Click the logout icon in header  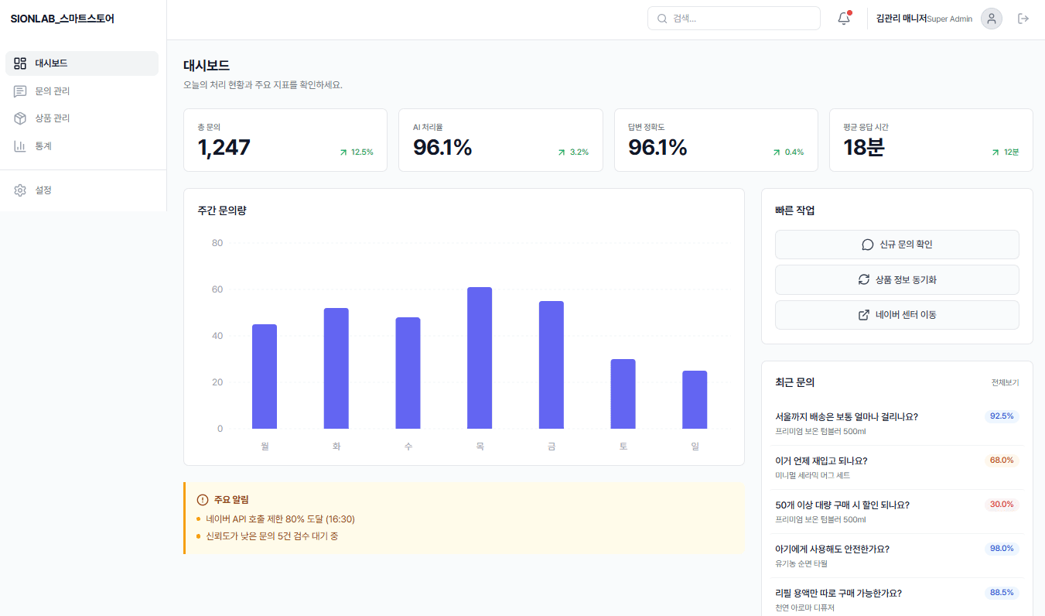point(1023,19)
